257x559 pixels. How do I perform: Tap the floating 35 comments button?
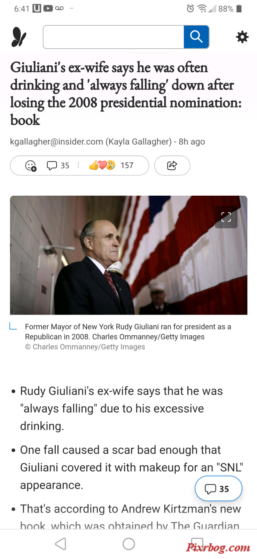tap(218, 488)
